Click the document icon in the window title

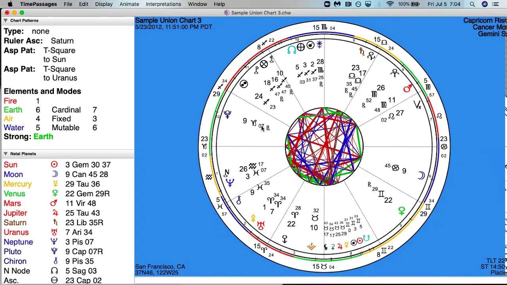(x=227, y=13)
